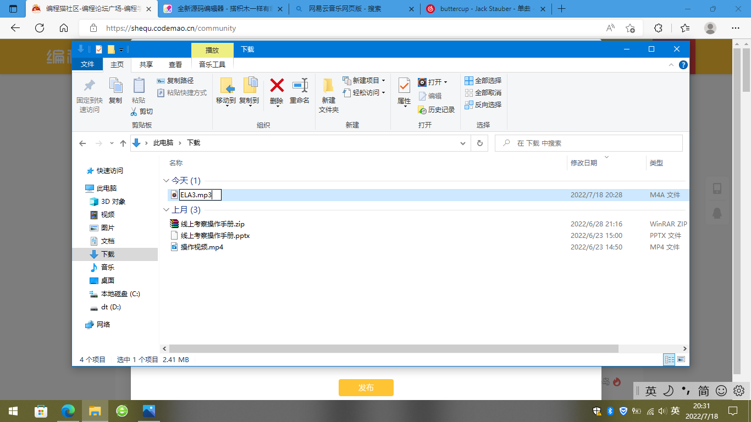This screenshot has width=751, height=422.
Task: Click the 发布 publish button on webpage
Action: coord(366,387)
